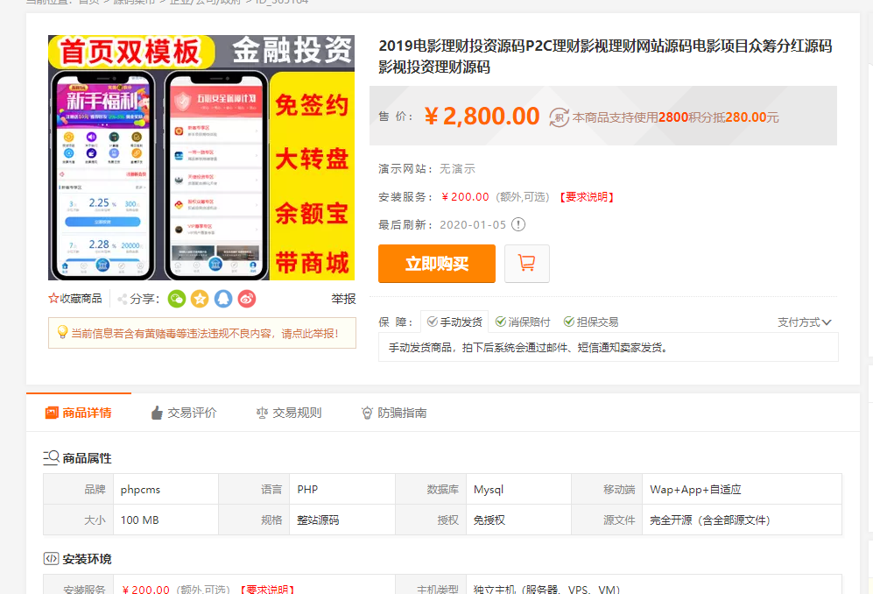The height and width of the screenshot is (594, 873).
Task: Click the product preview image
Action: point(201,158)
